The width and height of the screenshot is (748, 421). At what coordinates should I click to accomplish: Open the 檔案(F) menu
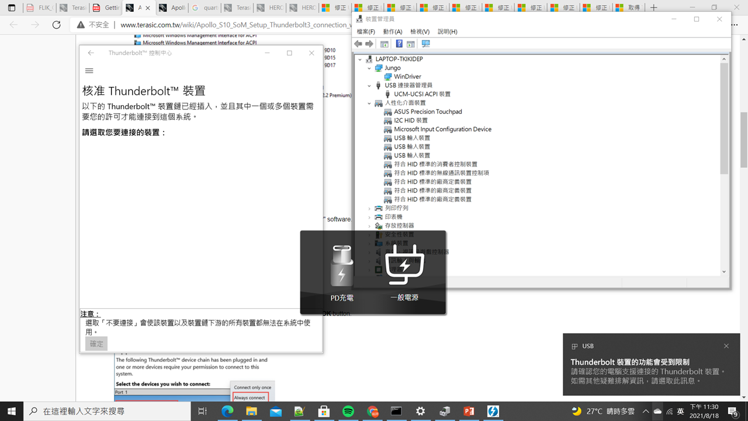pyautogui.click(x=366, y=32)
